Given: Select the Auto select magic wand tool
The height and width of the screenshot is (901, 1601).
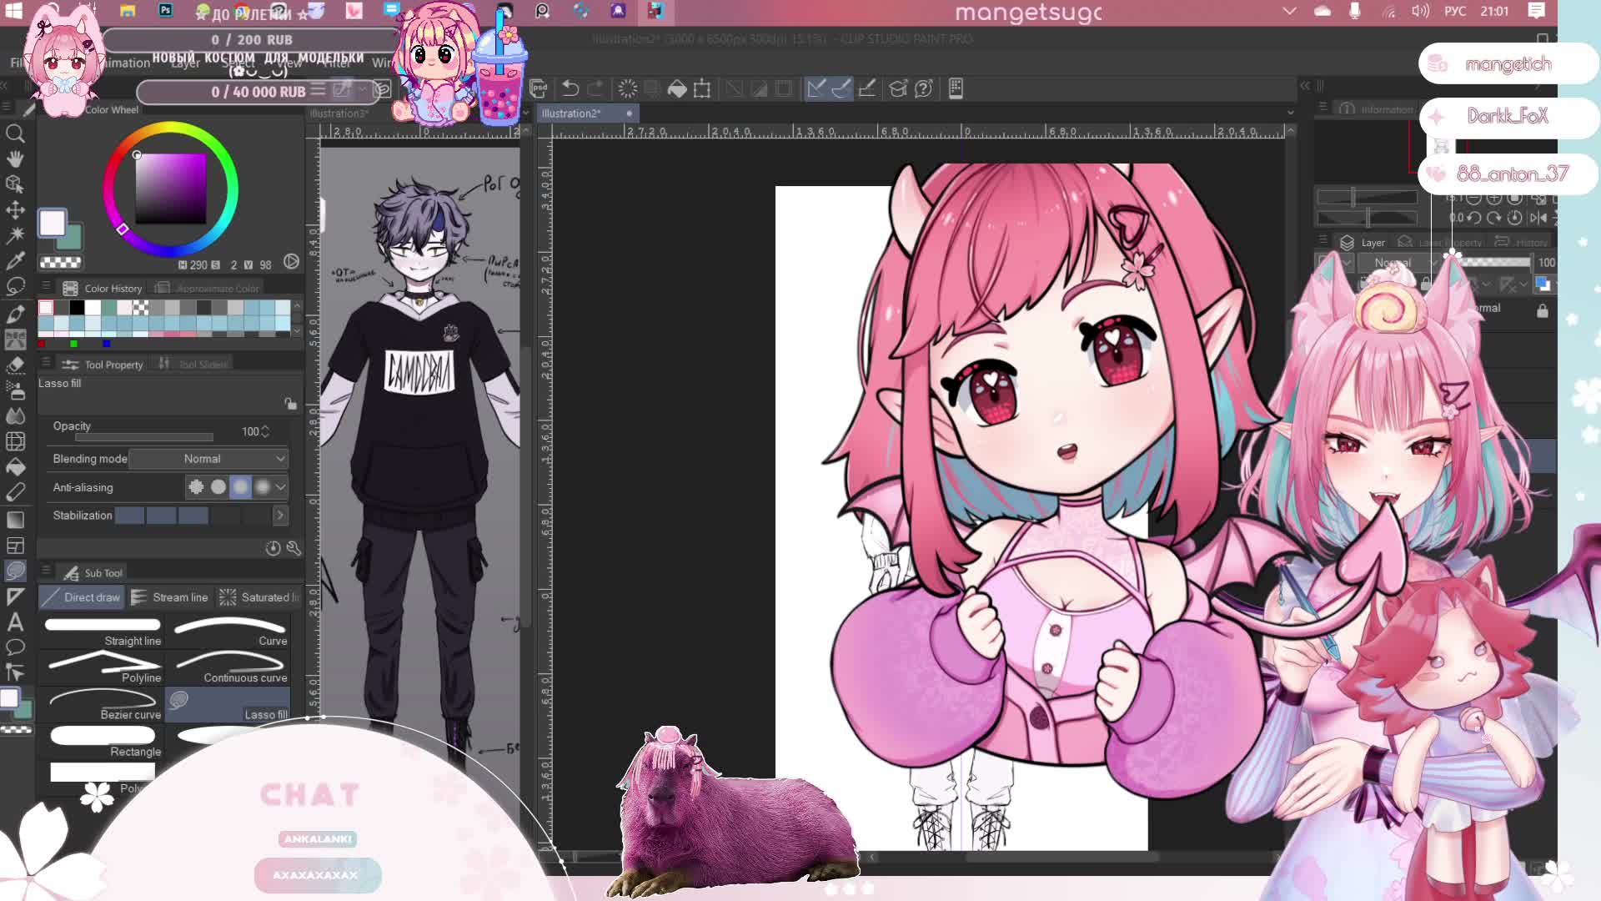Looking at the screenshot, I should point(15,235).
